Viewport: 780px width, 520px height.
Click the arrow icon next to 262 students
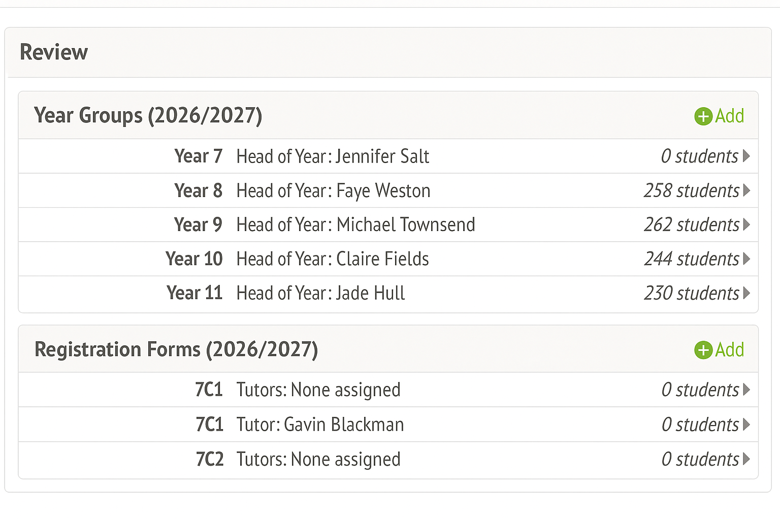746,224
